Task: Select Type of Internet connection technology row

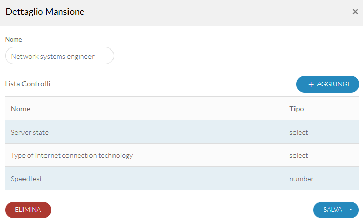Action: point(182,155)
